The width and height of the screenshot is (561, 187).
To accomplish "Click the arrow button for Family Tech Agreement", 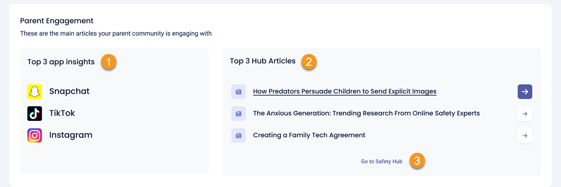I will (525, 135).
